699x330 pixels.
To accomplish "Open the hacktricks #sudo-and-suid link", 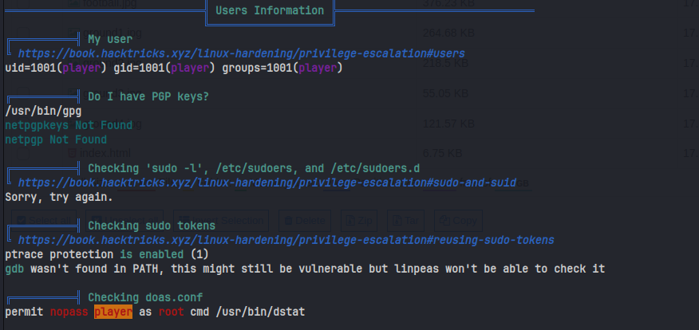I will (267, 183).
